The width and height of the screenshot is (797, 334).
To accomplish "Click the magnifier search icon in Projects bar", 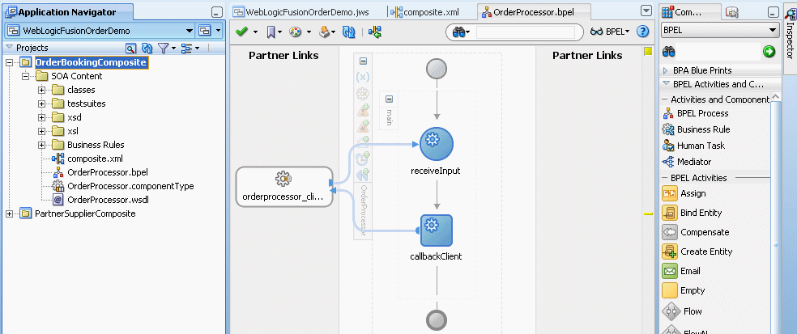I will coord(130,49).
